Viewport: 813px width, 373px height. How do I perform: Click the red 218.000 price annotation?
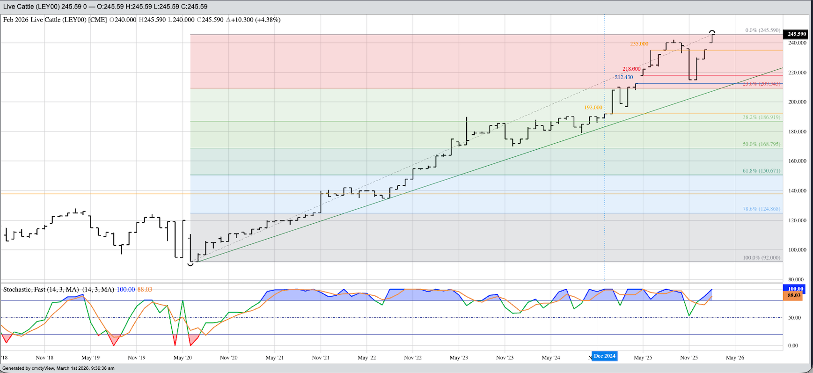click(x=631, y=69)
